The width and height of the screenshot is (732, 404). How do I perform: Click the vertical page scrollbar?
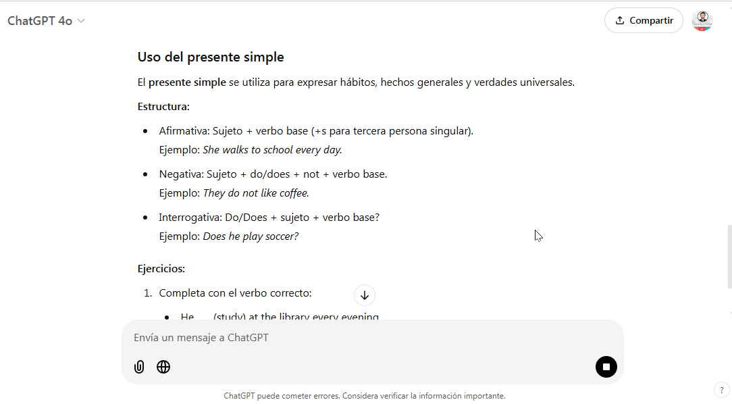(729, 257)
